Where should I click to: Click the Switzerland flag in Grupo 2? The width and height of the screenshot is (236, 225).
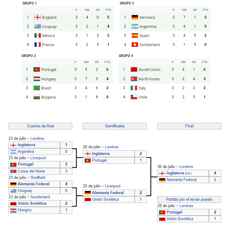[x=135, y=45]
